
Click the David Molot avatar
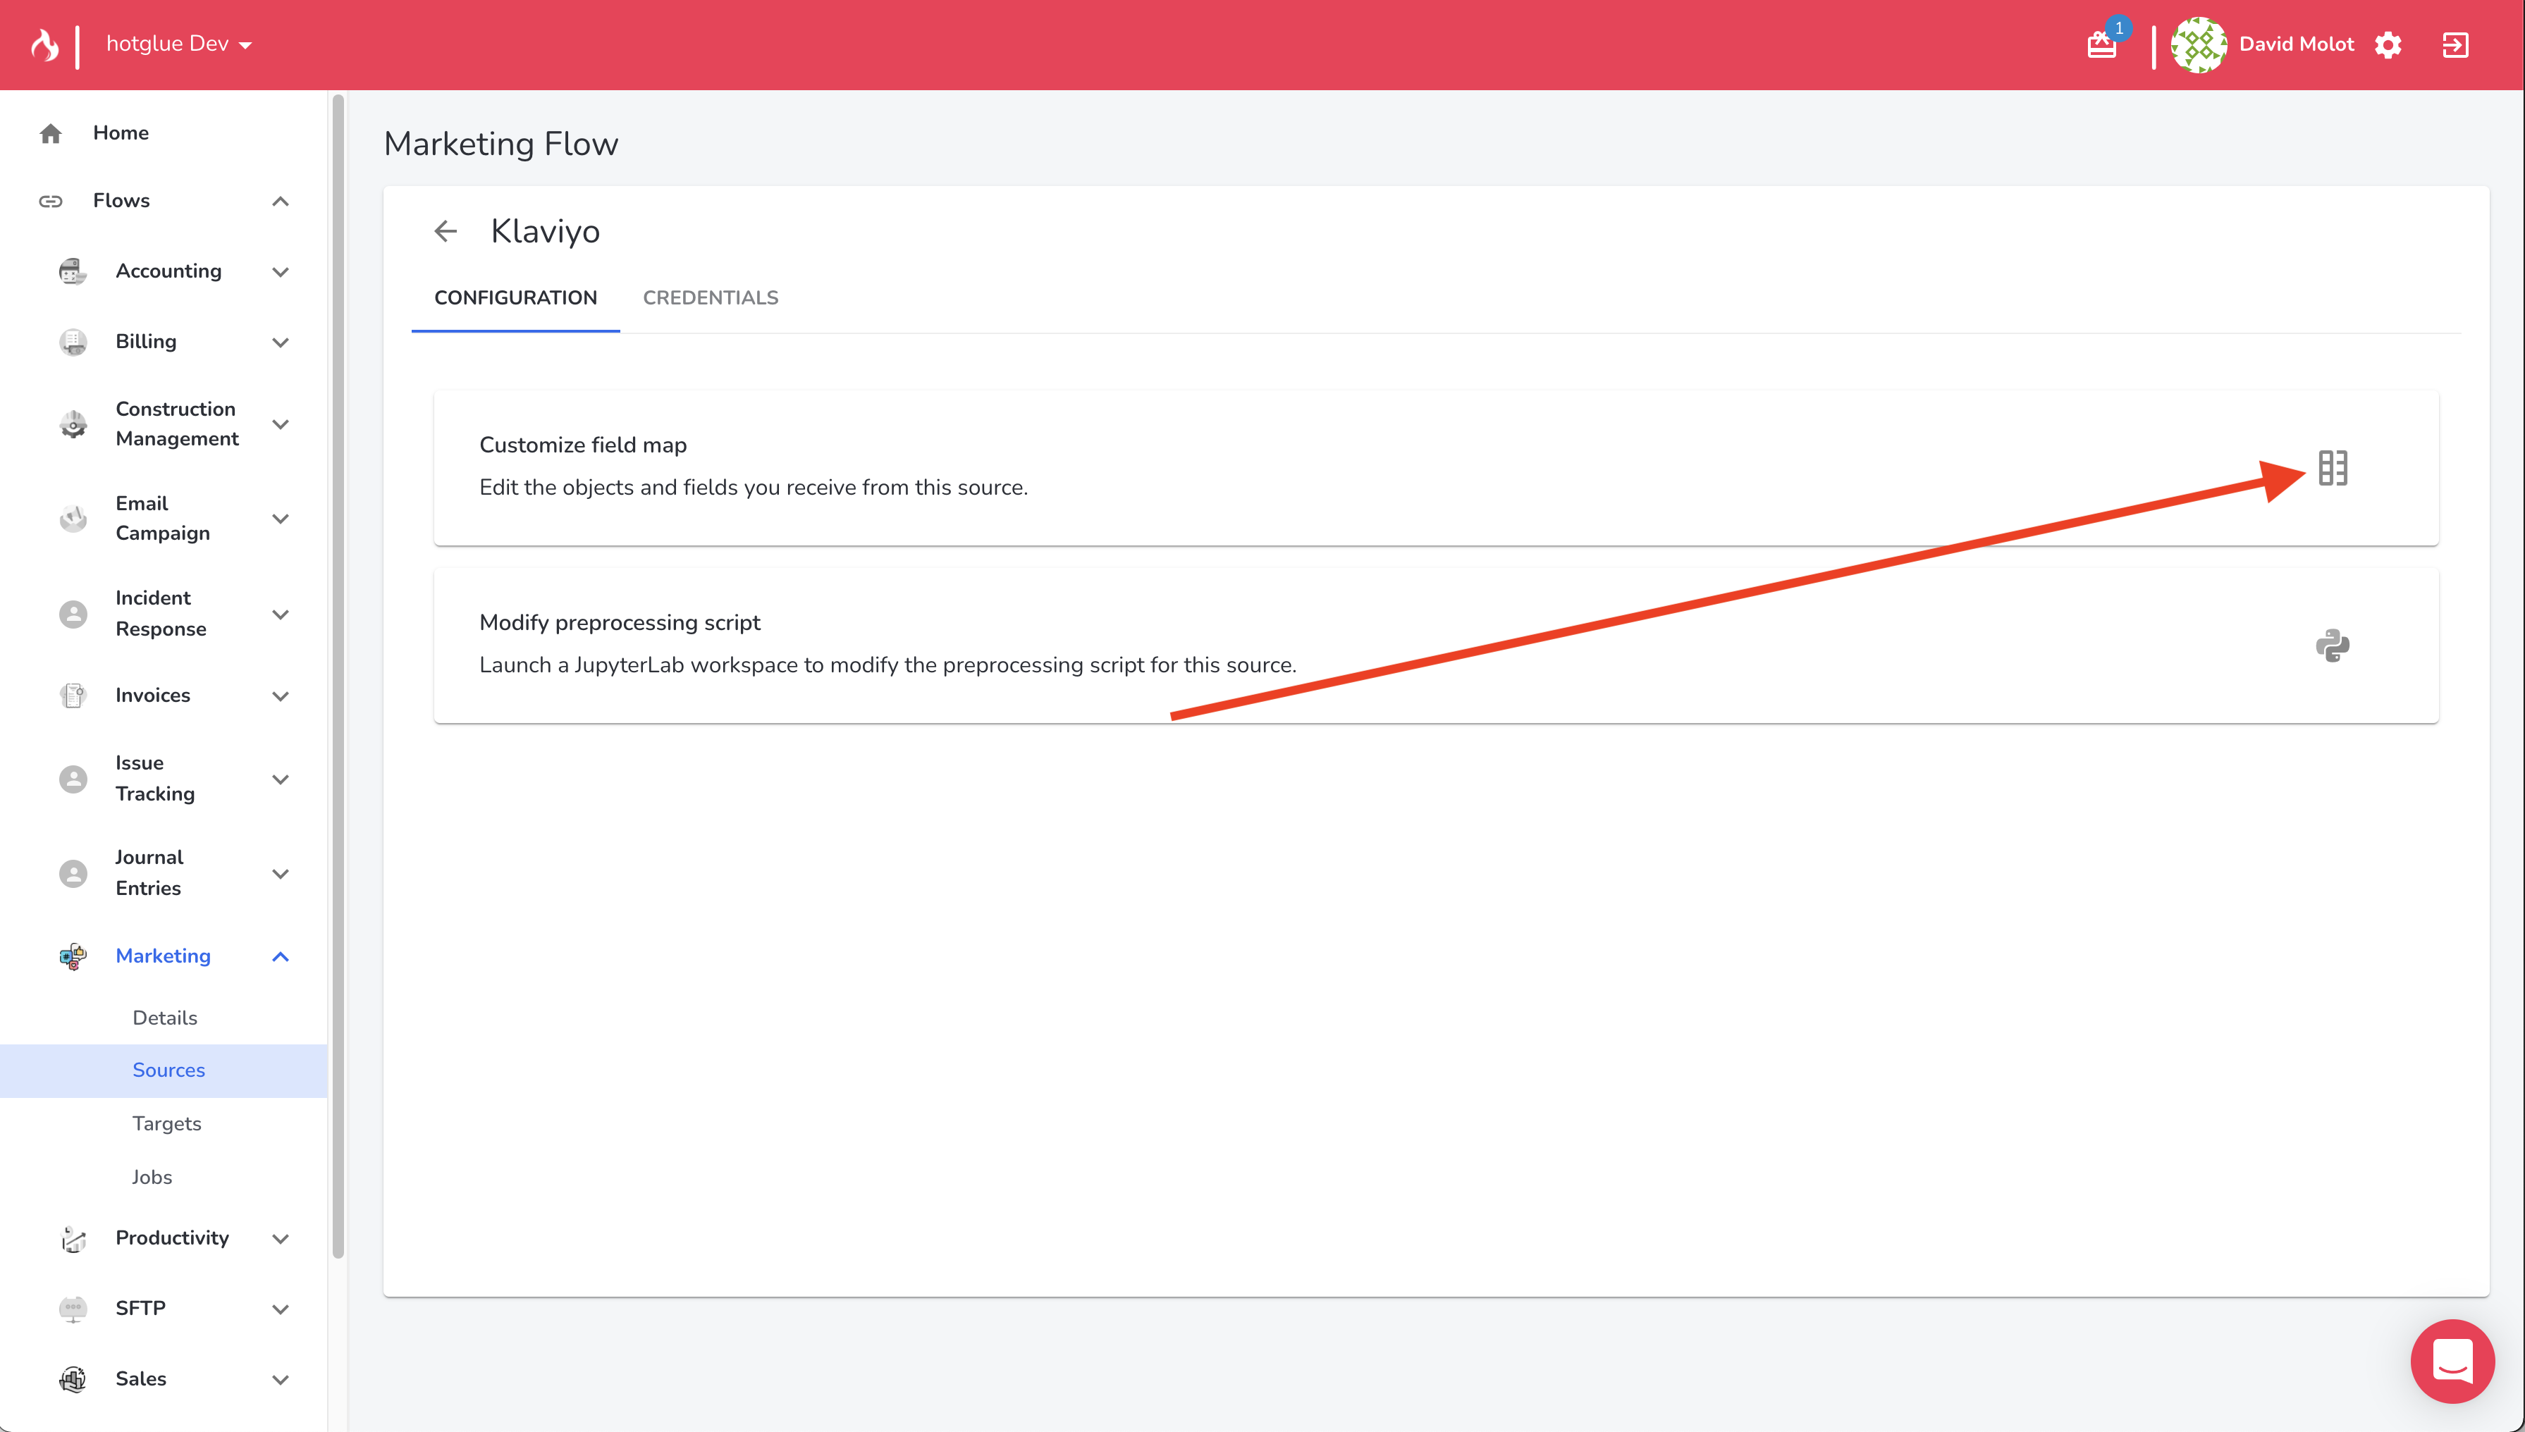(2199, 44)
